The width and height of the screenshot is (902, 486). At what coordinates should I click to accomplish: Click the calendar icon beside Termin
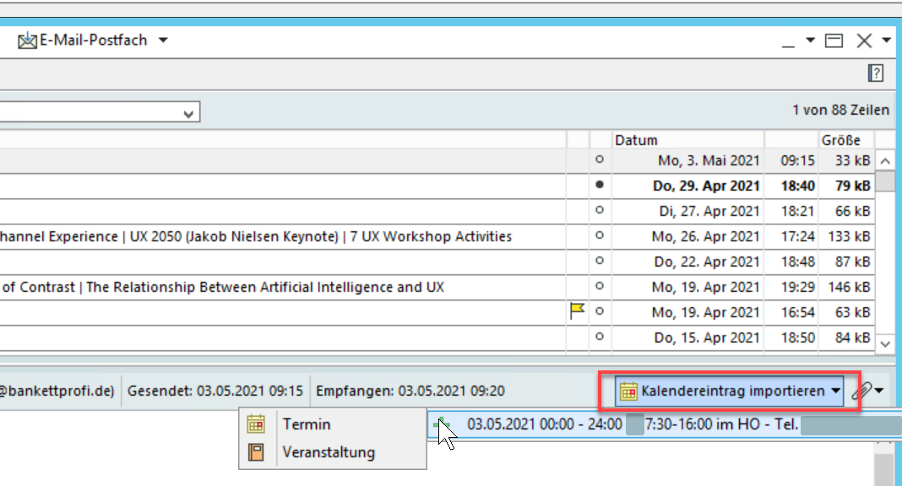256,424
